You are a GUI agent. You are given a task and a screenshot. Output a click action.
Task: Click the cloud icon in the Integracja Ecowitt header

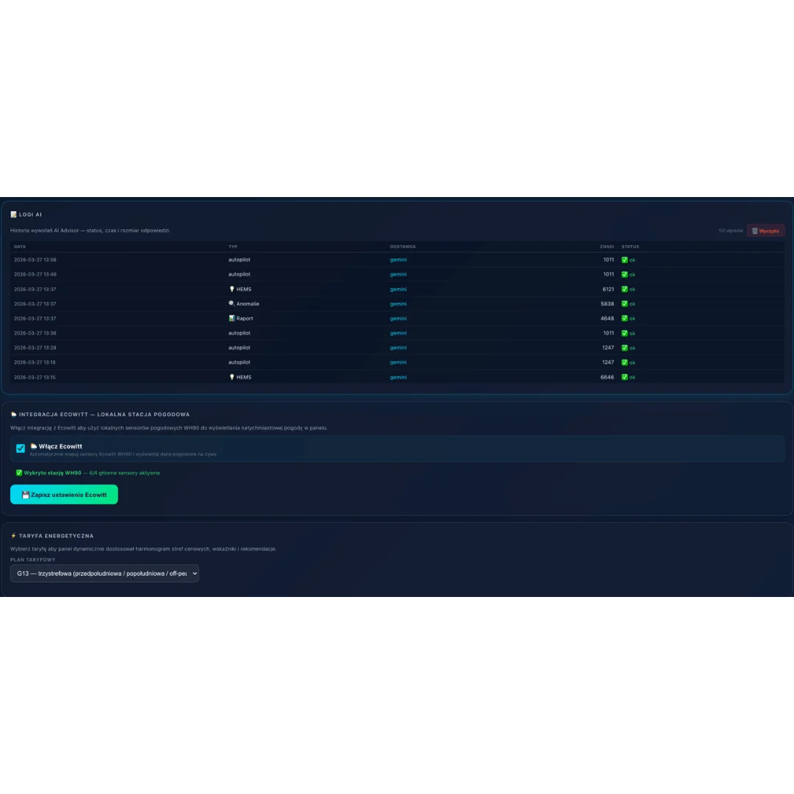(x=14, y=414)
